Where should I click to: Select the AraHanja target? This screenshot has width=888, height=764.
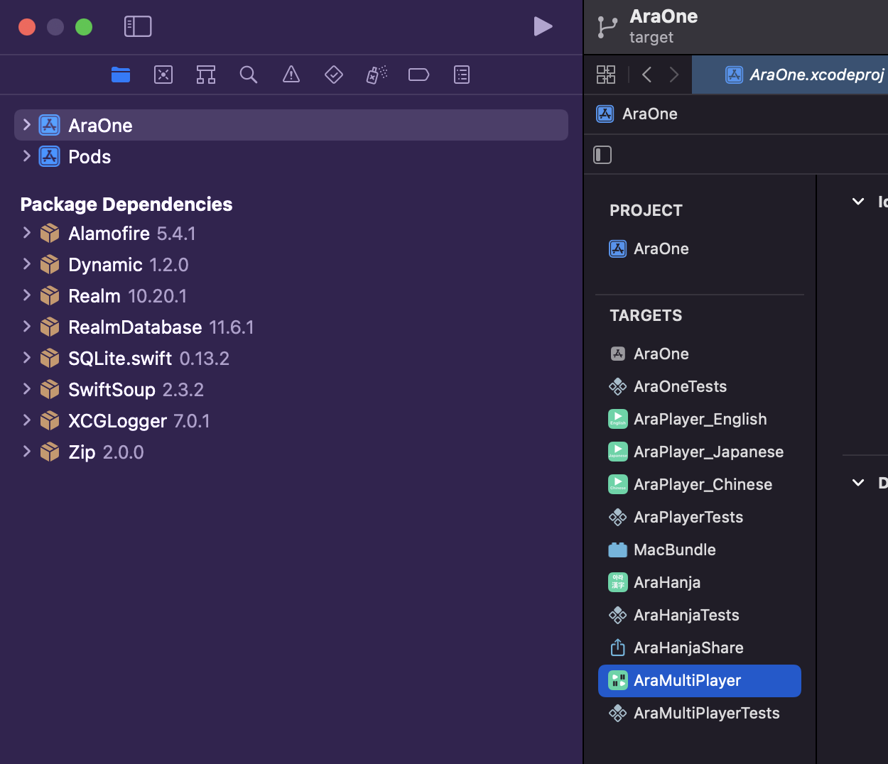(700, 582)
